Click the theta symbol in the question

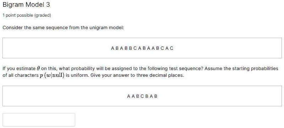pyautogui.click(x=38, y=69)
